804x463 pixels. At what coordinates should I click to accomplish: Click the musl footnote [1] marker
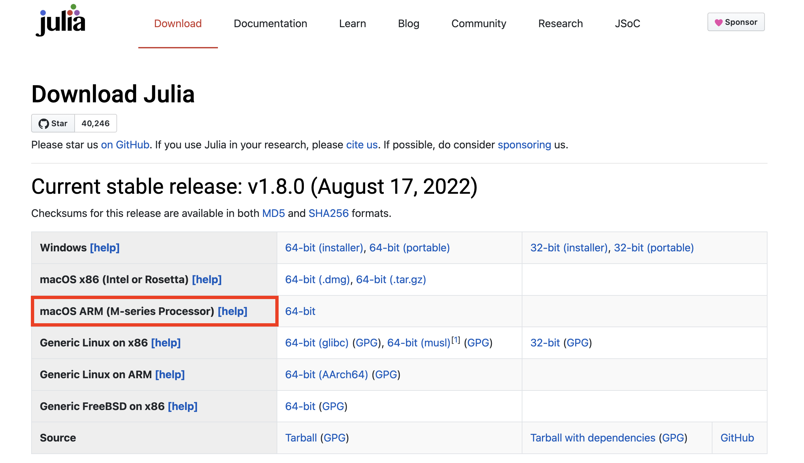point(456,340)
